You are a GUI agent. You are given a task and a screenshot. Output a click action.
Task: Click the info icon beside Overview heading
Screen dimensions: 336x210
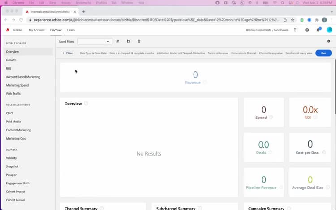coord(86,104)
